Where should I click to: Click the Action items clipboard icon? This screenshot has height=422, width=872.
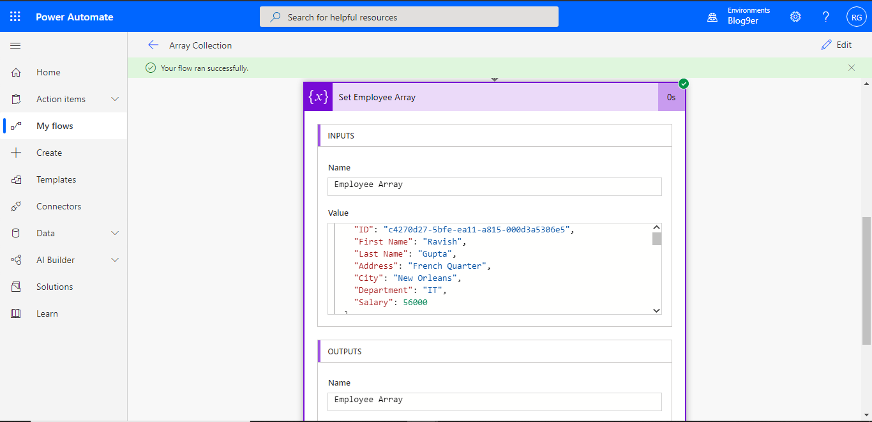[x=16, y=99]
